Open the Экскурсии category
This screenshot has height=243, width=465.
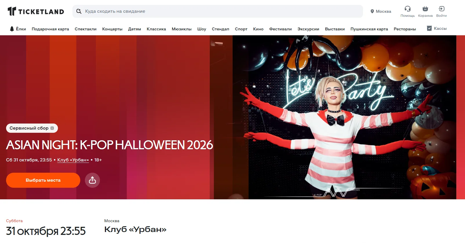308,29
